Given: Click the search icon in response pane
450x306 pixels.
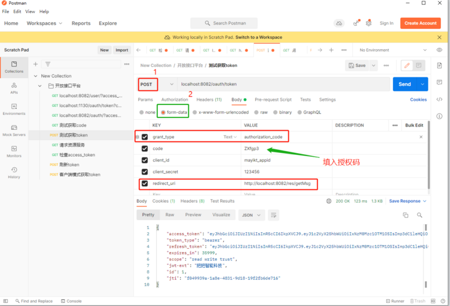Looking at the screenshot, I should 420,215.
